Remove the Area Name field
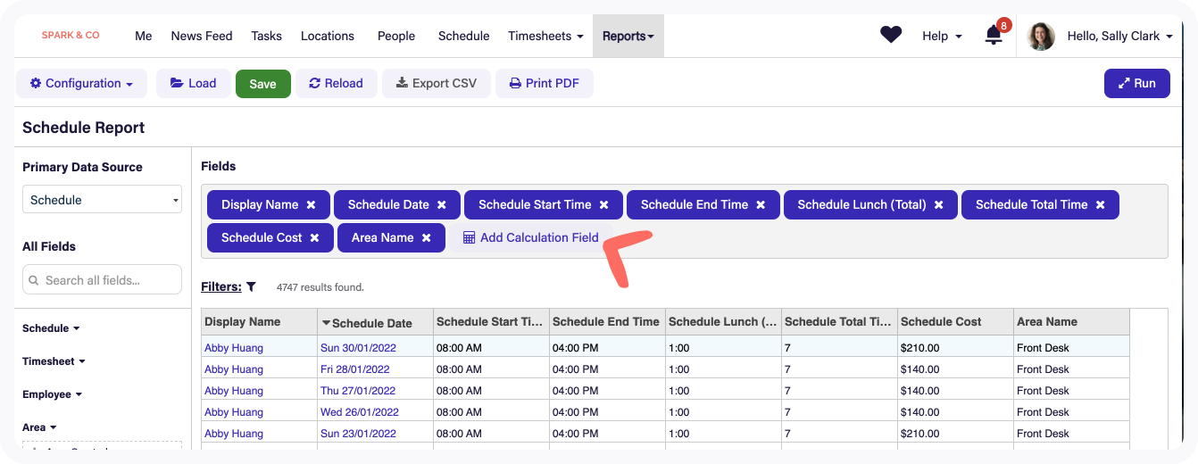This screenshot has height=464, width=1198. 426,237
